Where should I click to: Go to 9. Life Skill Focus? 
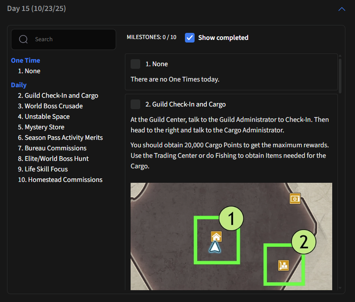(43, 169)
